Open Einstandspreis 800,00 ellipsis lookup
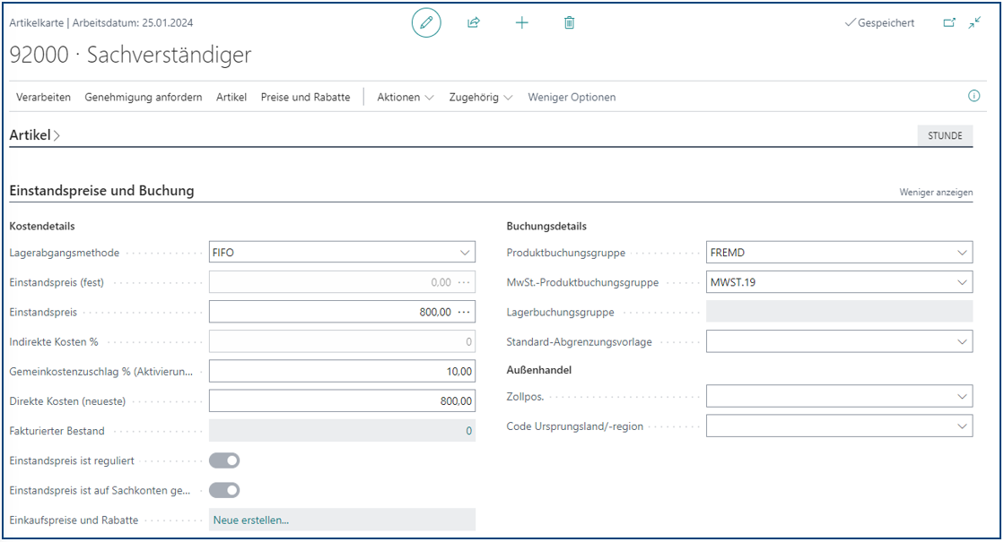This screenshot has height=542, width=1004. pos(464,312)
